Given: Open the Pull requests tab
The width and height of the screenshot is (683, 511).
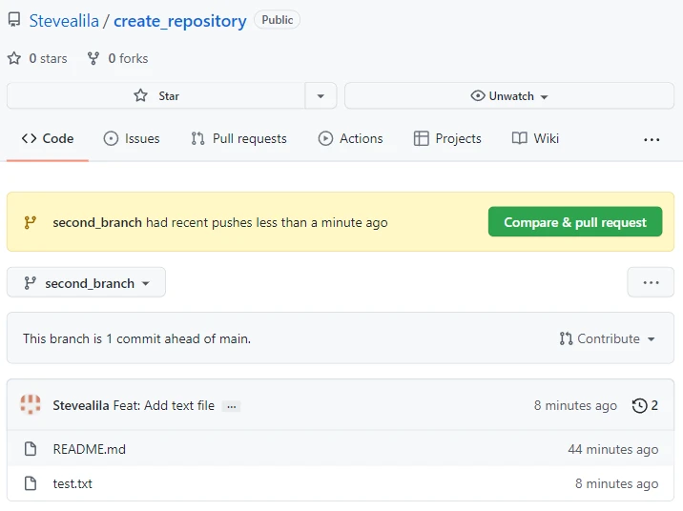Looking at the screenshot, I should (x=238, y=138).
